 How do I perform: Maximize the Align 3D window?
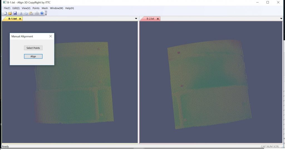coord(268,2)
